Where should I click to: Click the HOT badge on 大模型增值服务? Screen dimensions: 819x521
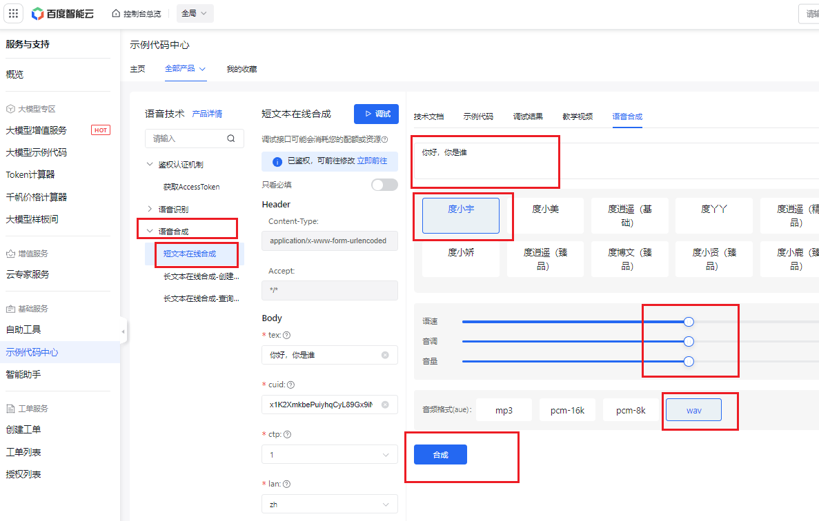[x=101, y=130]
